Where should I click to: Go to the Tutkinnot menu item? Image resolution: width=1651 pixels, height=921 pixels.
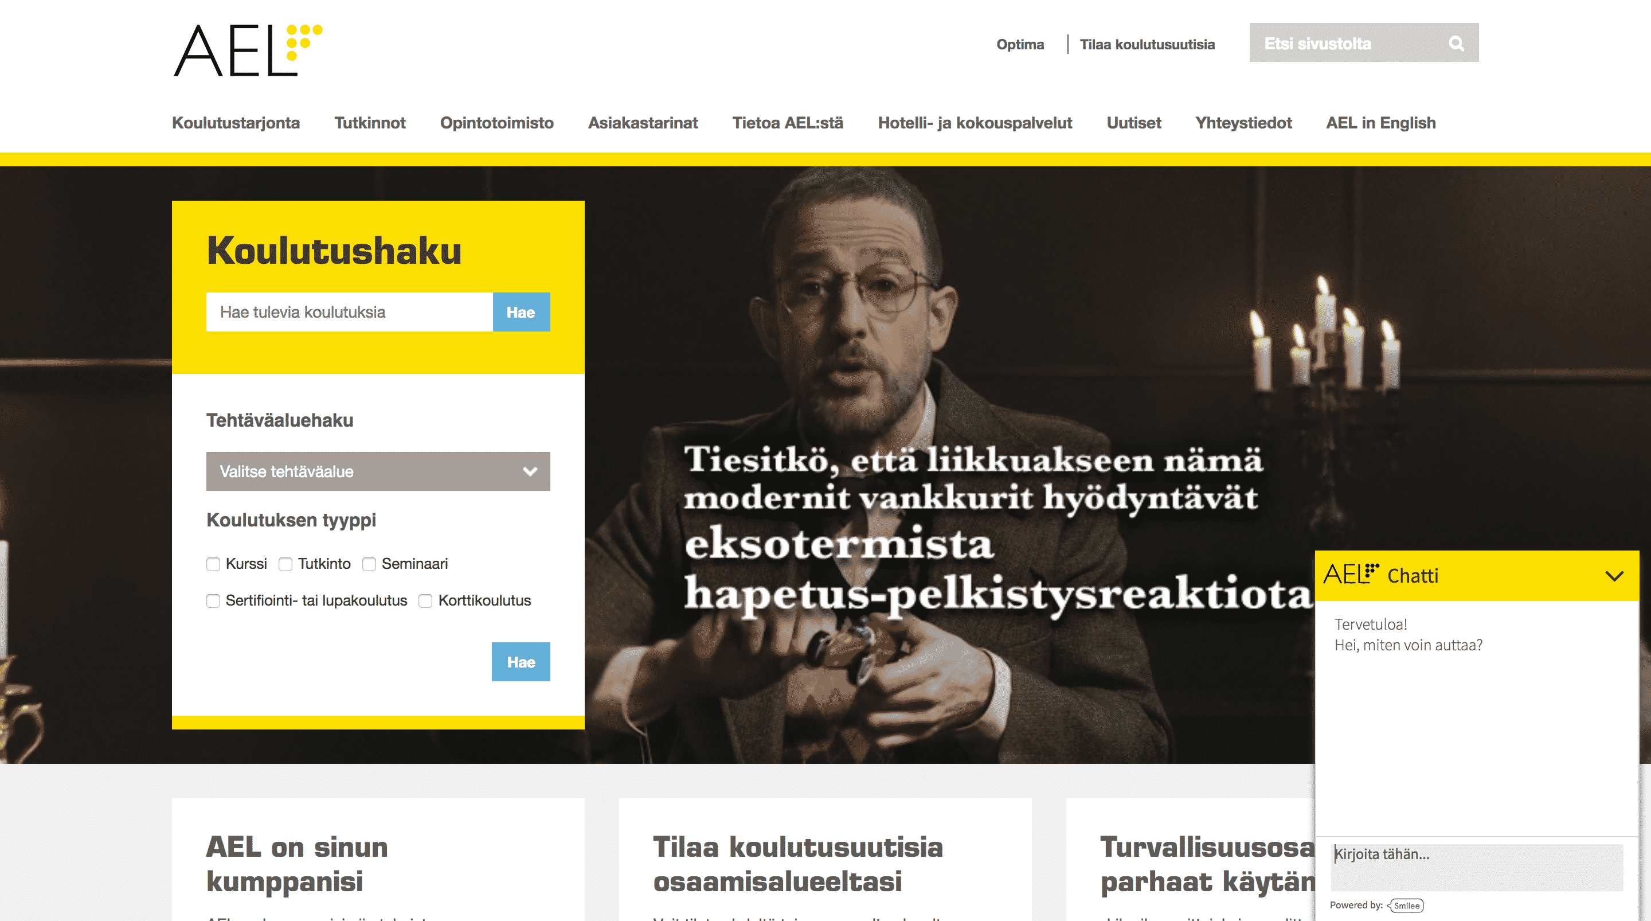point(370,123)
